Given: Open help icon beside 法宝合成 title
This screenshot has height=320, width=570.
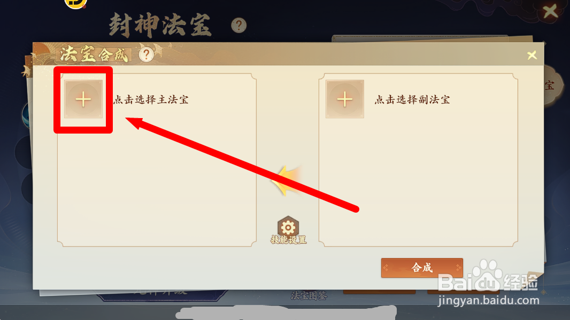Looking at the screenshot, I should [x=146, y=55].
